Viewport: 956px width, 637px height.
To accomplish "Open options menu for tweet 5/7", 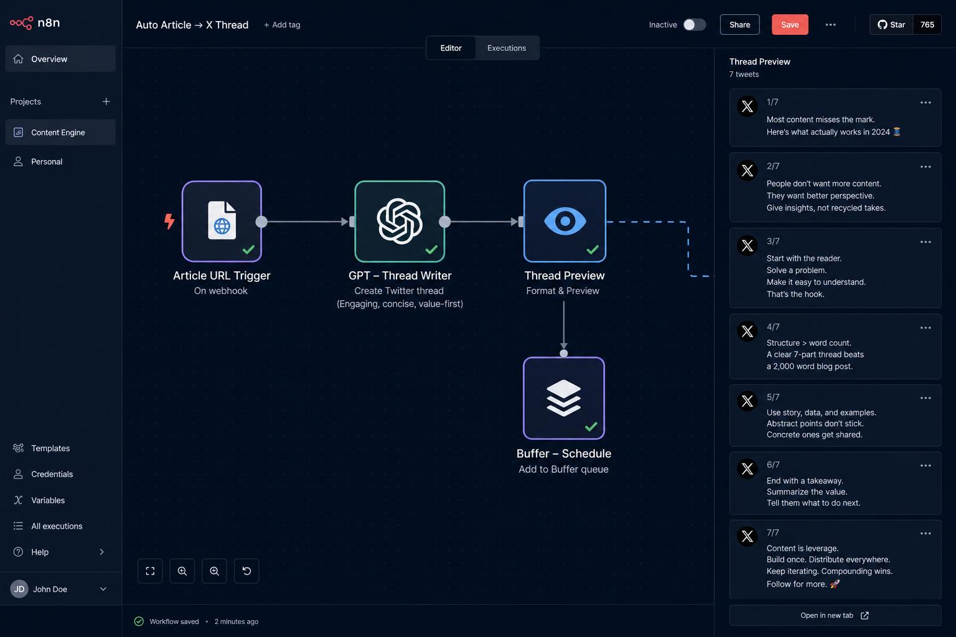I will (926, 398).
